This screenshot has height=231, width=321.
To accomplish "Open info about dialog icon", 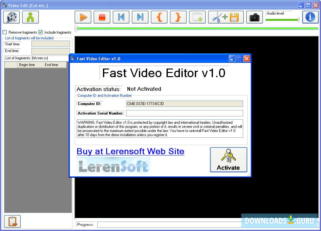I will click(311, 17).
